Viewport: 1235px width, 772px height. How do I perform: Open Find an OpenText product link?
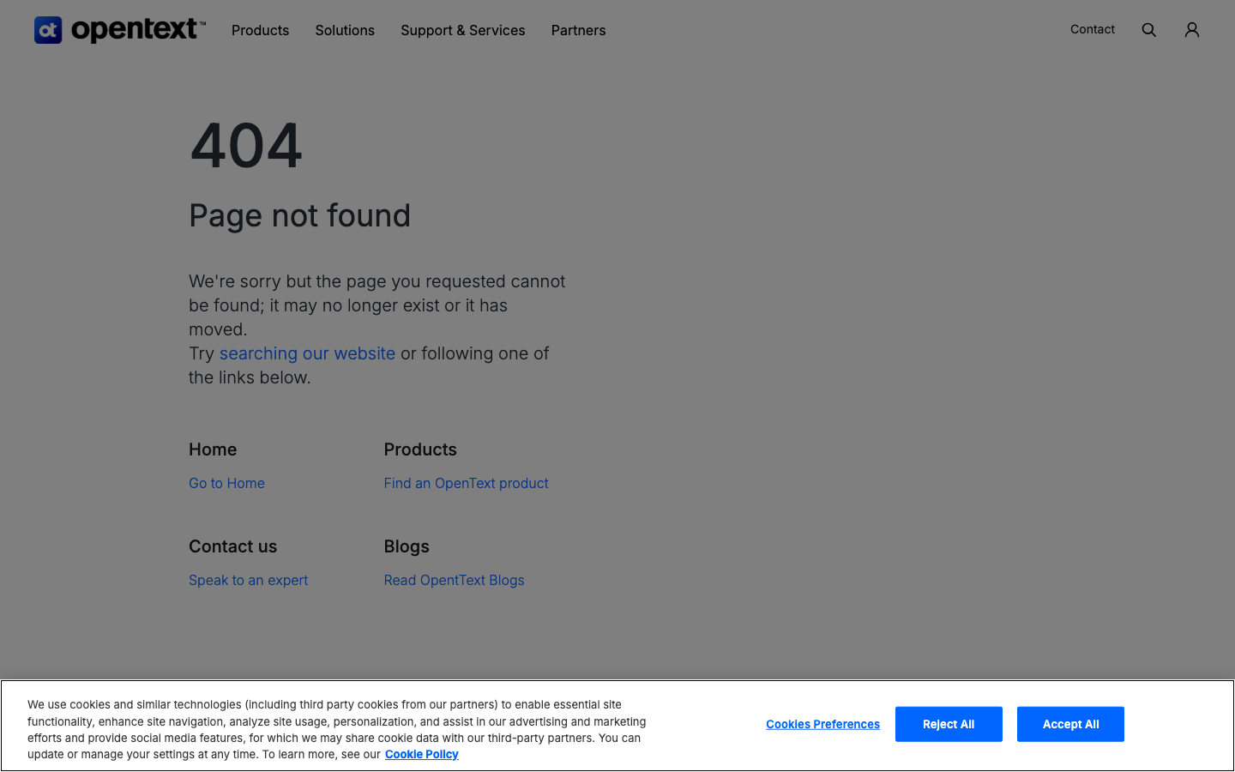coord(466,483)
